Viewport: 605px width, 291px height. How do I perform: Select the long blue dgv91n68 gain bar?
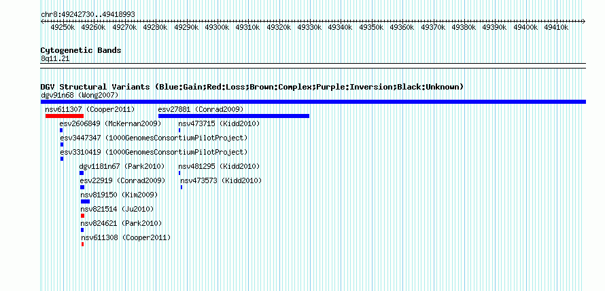pyautogui.click(x=313, y=102)
